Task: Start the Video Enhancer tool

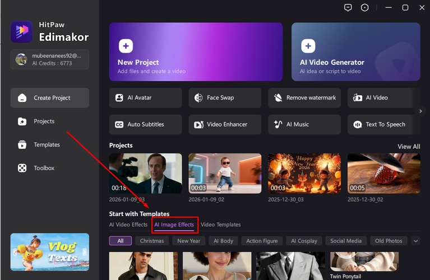Action: point(224,124)
